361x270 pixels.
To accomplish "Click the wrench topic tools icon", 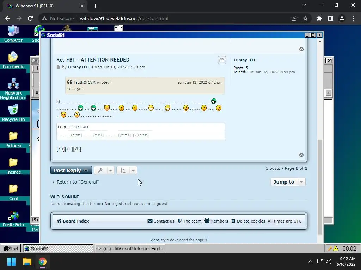I will [100, 170].
